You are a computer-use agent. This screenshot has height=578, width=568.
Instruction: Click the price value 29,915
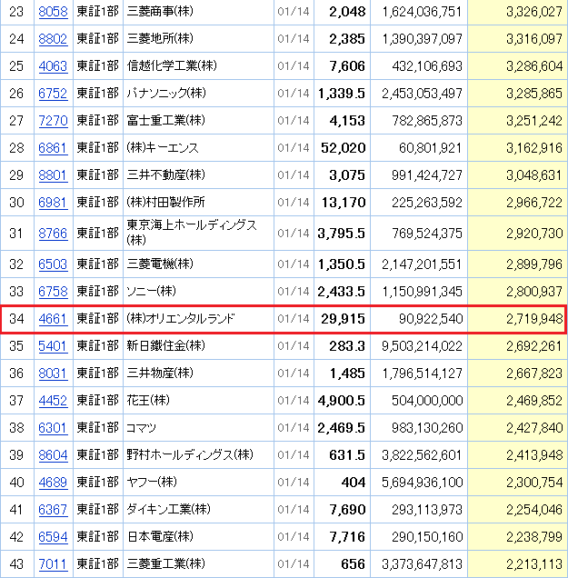point(344,319)
